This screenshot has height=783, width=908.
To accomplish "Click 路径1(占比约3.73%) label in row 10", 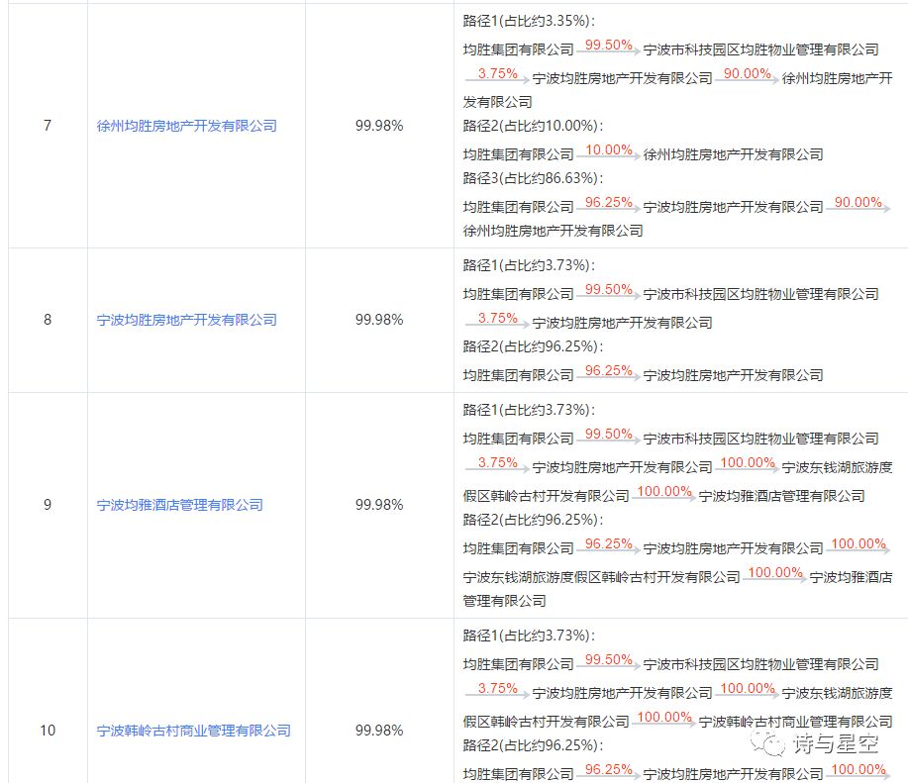I will pos(529,636).
